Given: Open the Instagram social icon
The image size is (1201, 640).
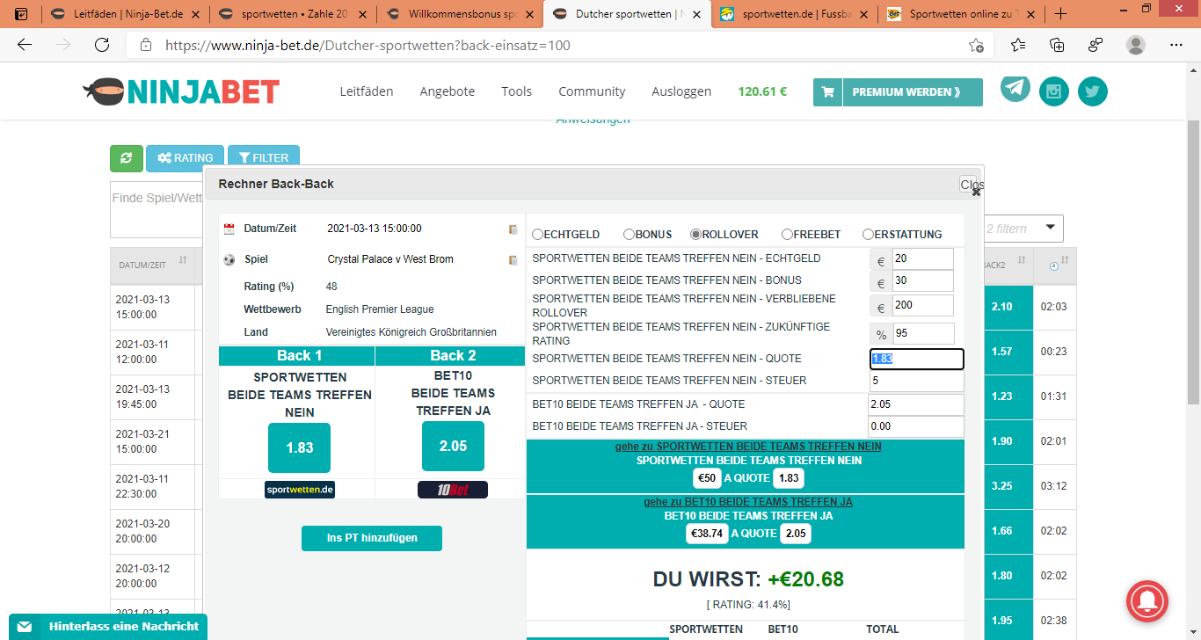Looking at the screenshot, I should 1054,91.
